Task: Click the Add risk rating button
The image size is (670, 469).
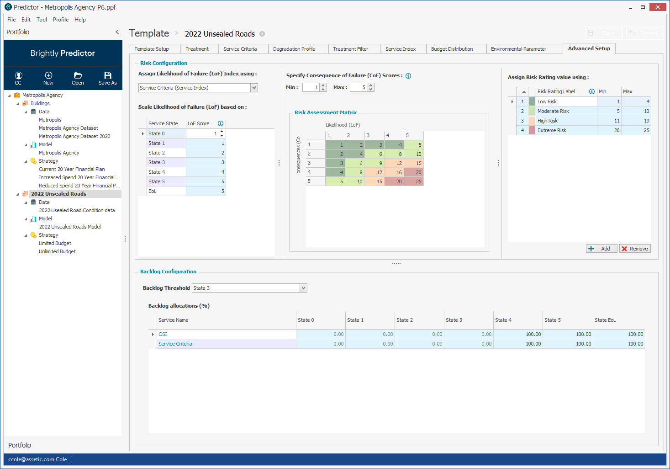Action: [601, 249]
